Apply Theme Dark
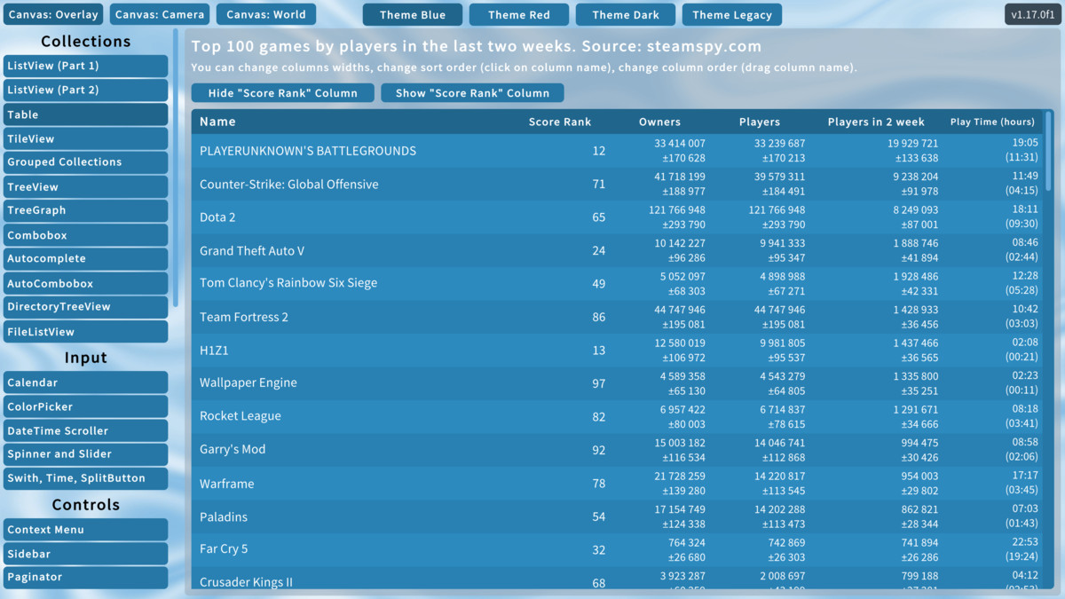Image resolution: width=1065 pixels, height=599 pixels. [x=626, y=15]
